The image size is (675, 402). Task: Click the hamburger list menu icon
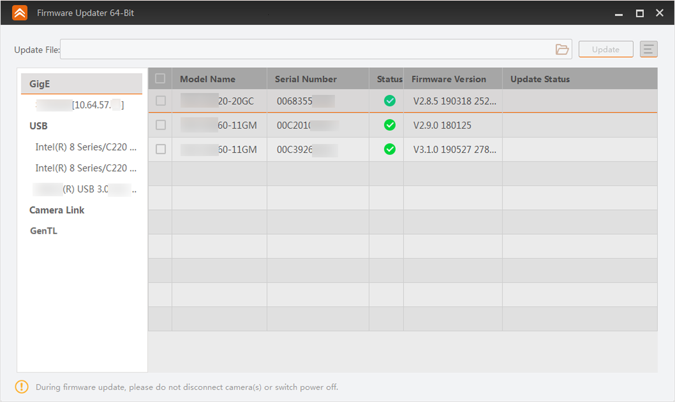coord(648,50)
